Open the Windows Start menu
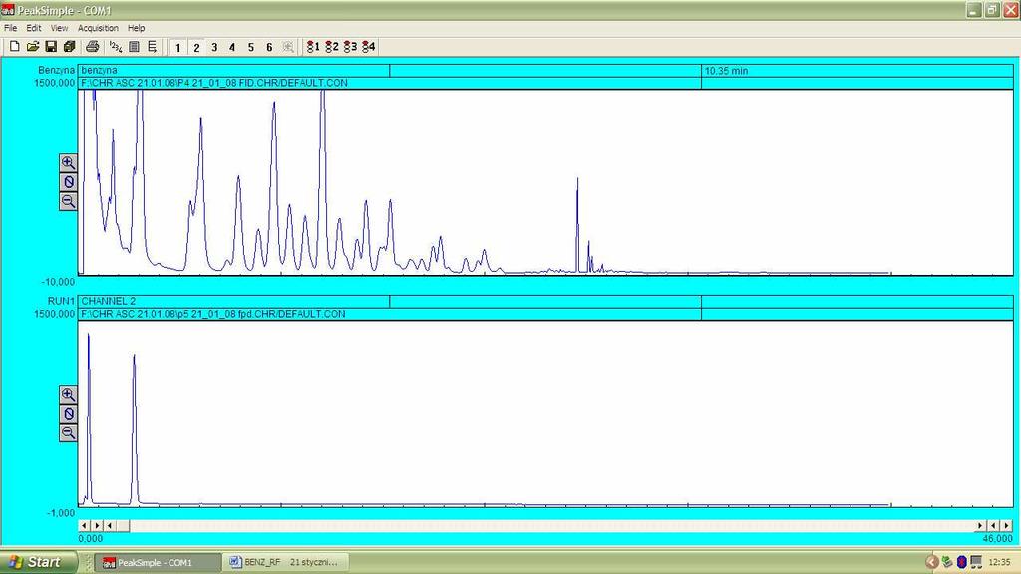 point(39,562)
